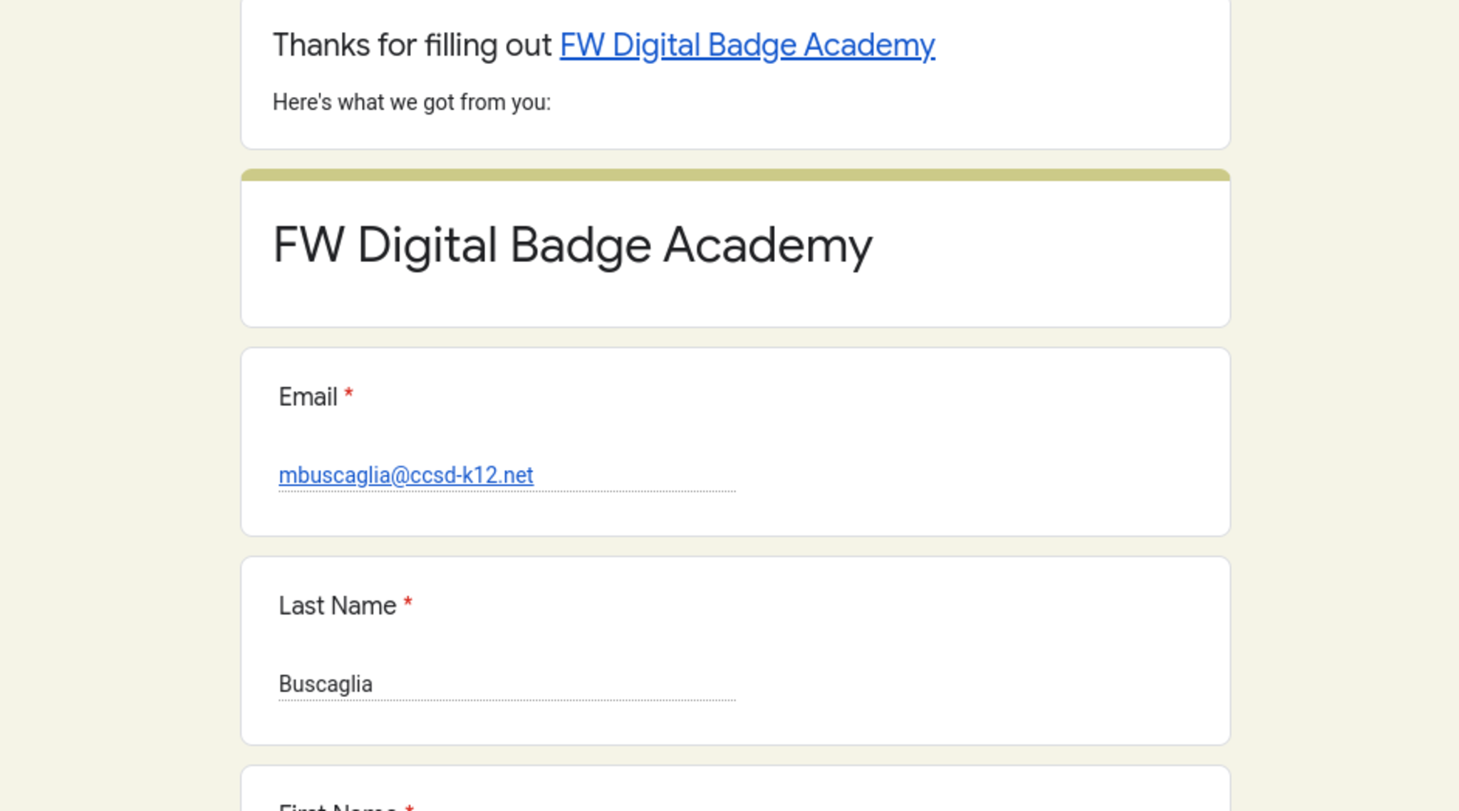Click the beige background right of the form
Viewport: 1459px width, 811px height.
1345,406
